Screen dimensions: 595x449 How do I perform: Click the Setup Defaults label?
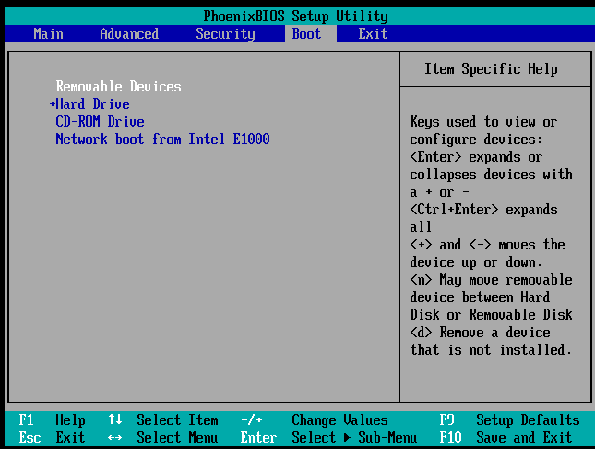point(528,420)
